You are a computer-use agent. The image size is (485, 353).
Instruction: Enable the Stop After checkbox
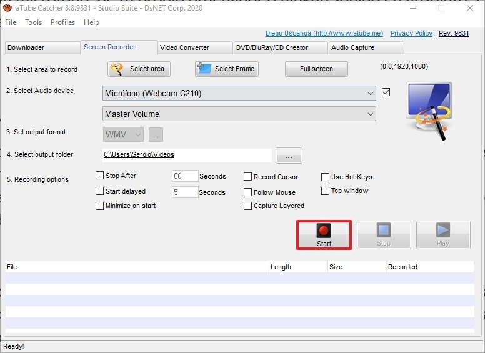[x=99, y=176]
